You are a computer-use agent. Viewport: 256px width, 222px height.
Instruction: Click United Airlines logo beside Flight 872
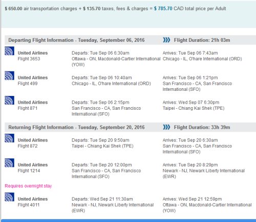tap(9, 138)
